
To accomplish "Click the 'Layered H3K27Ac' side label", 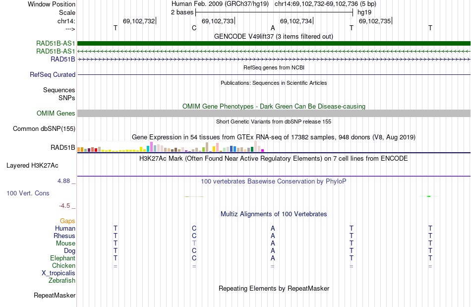I will (x=32, y=166).
